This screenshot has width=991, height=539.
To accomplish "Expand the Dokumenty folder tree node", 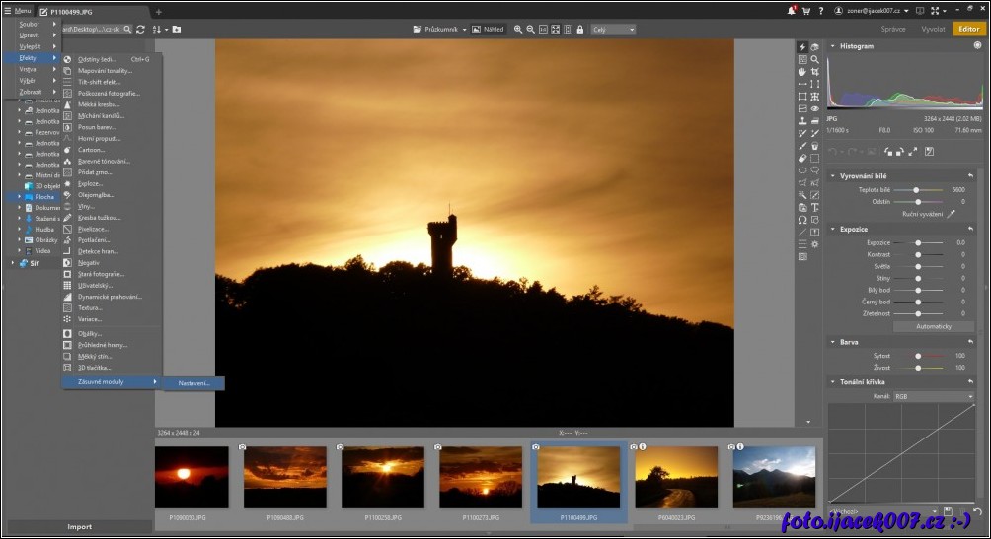I will point(19,208).
